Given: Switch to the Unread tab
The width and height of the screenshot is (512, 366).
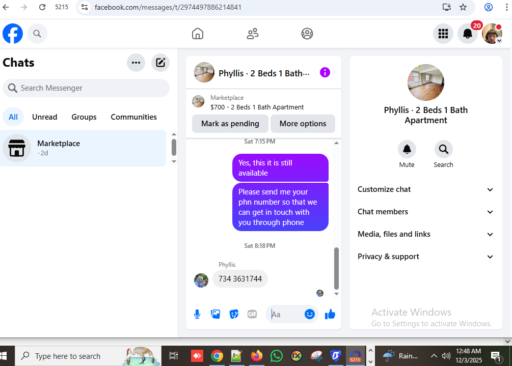Looking at the screenshot, I should tap(45, 117).
